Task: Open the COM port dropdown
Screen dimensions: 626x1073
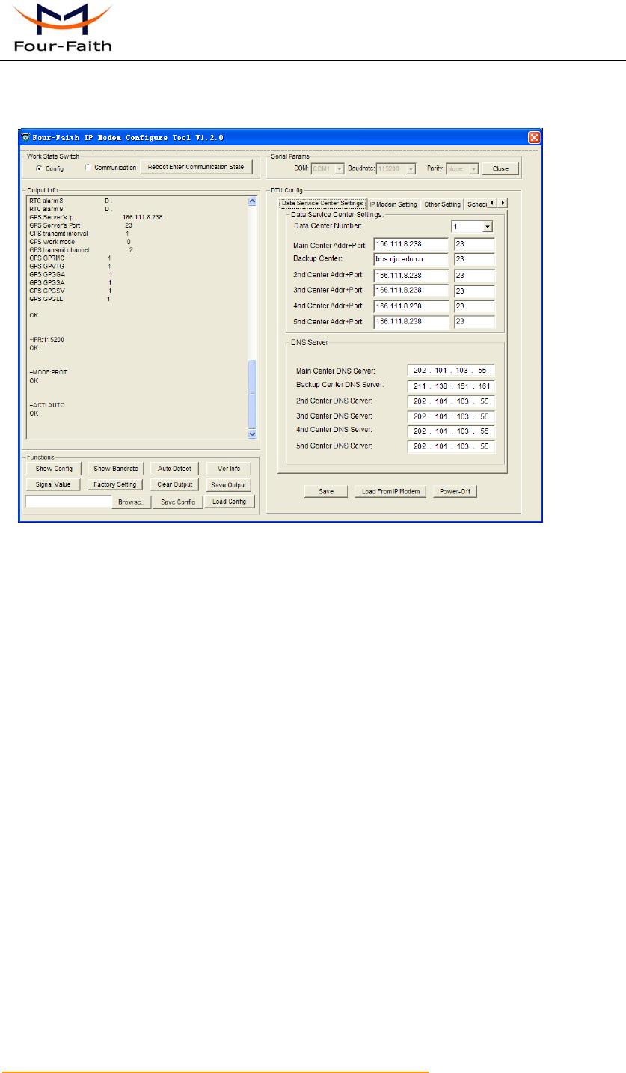Action: pos(340,169)
